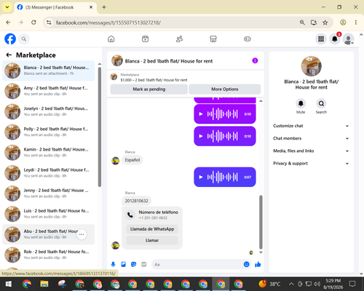Click the Llamar call button
The height and width of the screenshot is (291, 364).
(x=152, y=240)
